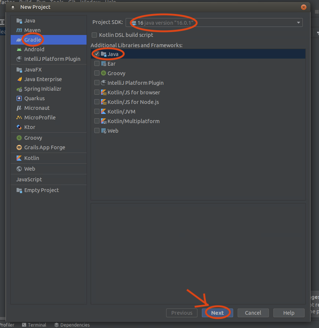Click 'Kotlin/JS for Node.js' label text
The width and height of the screenshot is (319, 328).
click(133, 102)
